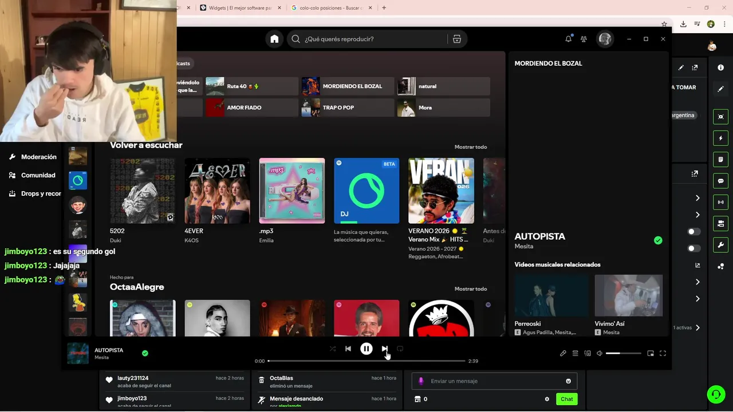Expand second chevron row above the toggles
Viewport: 733px width, 412px height.
(697, 215)
